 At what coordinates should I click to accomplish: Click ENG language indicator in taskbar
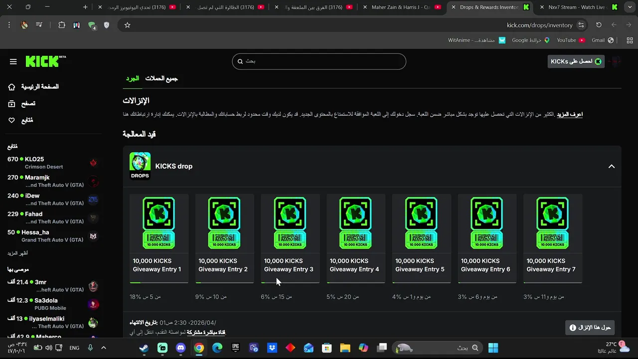click(x=74, y=348)
